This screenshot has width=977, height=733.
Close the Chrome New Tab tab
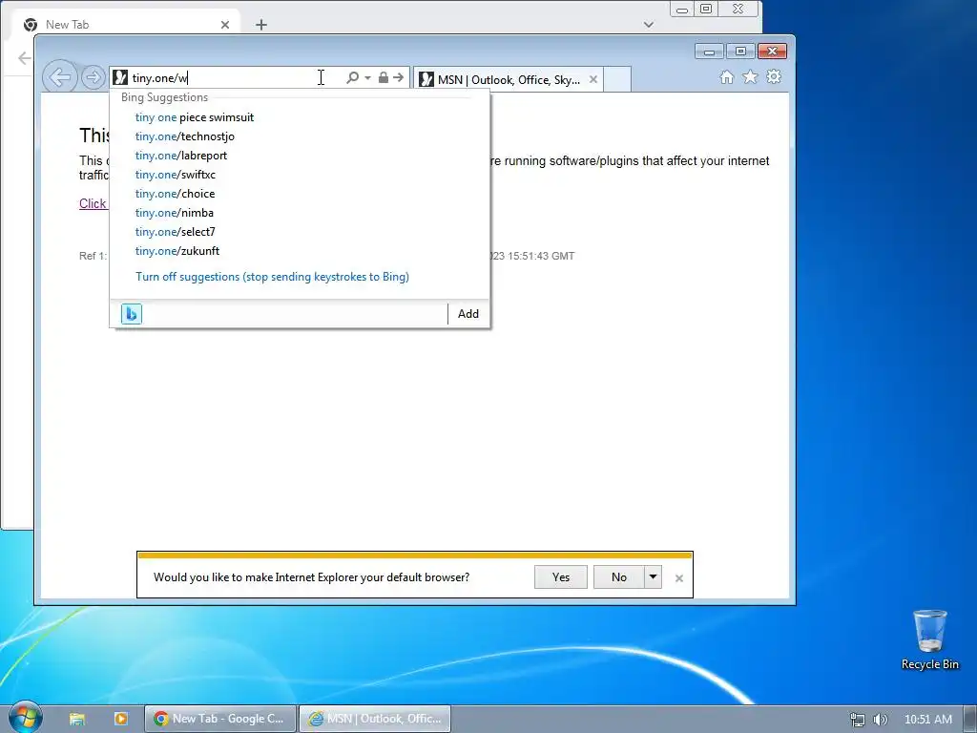225,25
